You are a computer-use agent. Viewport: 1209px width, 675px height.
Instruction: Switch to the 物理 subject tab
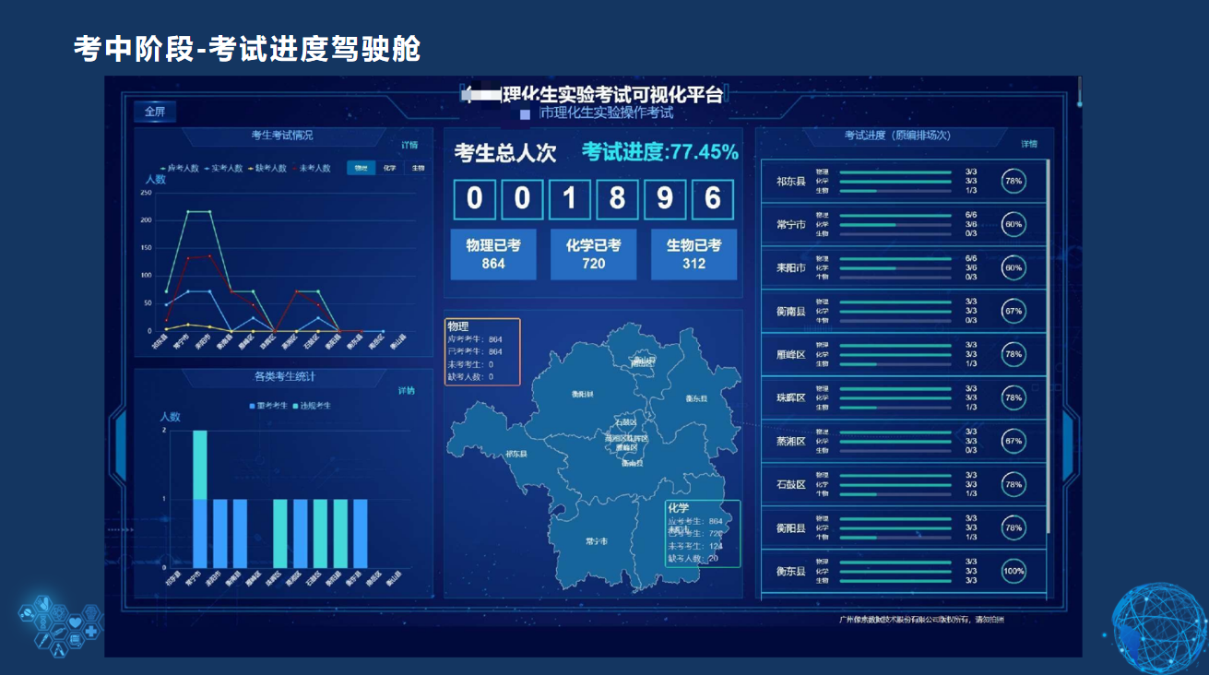[x=361, y=169]
